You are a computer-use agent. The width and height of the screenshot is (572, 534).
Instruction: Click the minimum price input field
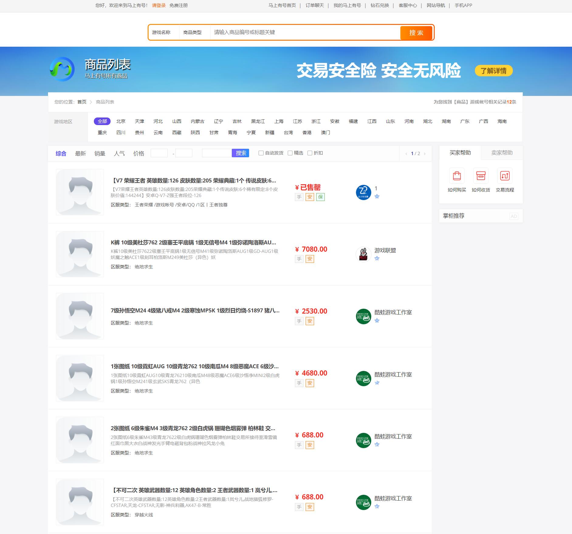click(x=159, y=153)
